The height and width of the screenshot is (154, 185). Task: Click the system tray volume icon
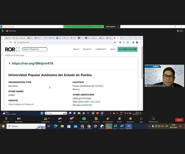(162, 126)
